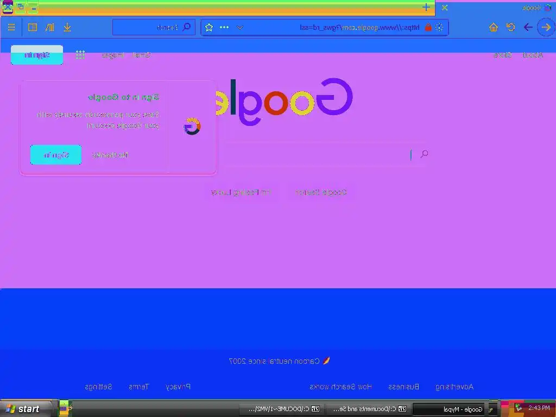Open the Business footer link
The image size is (556, 417).
[403, 387]
